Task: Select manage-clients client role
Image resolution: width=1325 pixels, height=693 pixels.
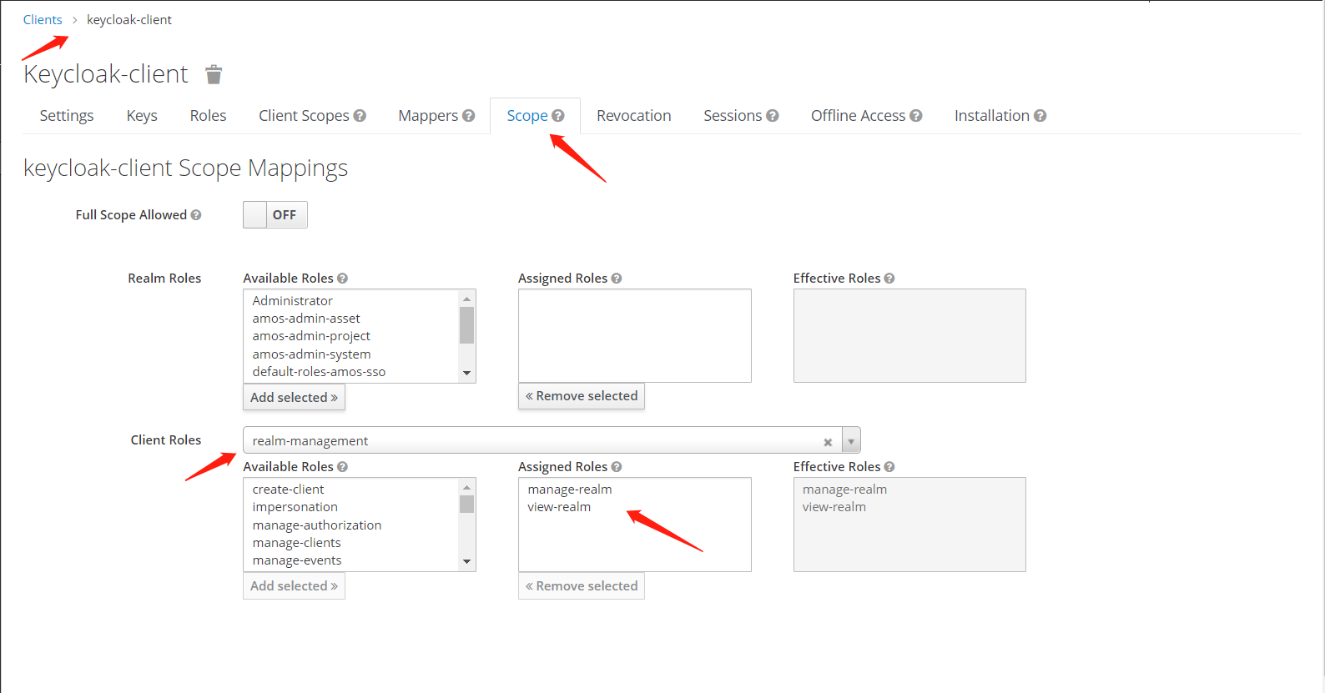Action: (296, 543)
